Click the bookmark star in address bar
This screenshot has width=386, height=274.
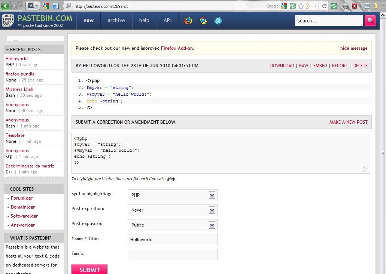click(x=300, y=6)
